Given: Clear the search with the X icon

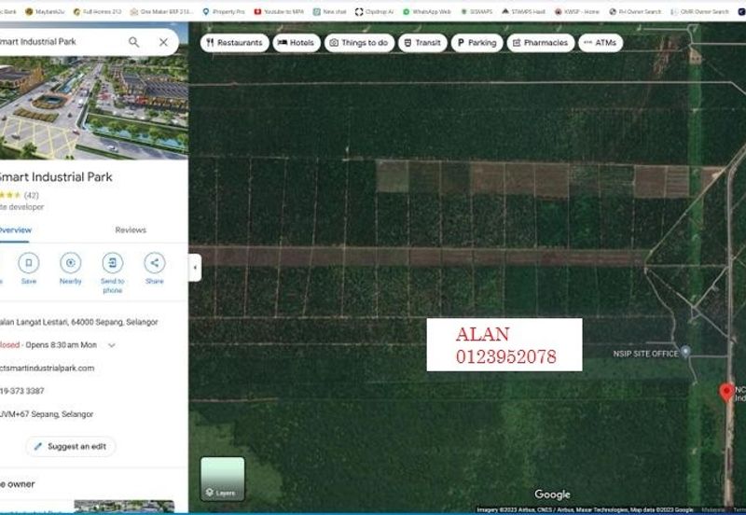Looking at the screenshot, I should pos(163,42).
